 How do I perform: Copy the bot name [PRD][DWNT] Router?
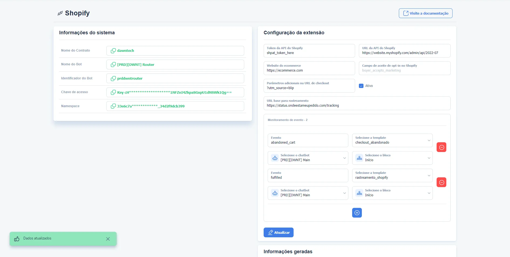(x=113, y=65)
